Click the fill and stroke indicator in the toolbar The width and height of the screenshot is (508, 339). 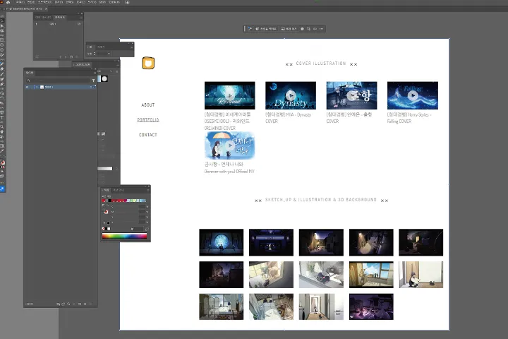point(2,163)
